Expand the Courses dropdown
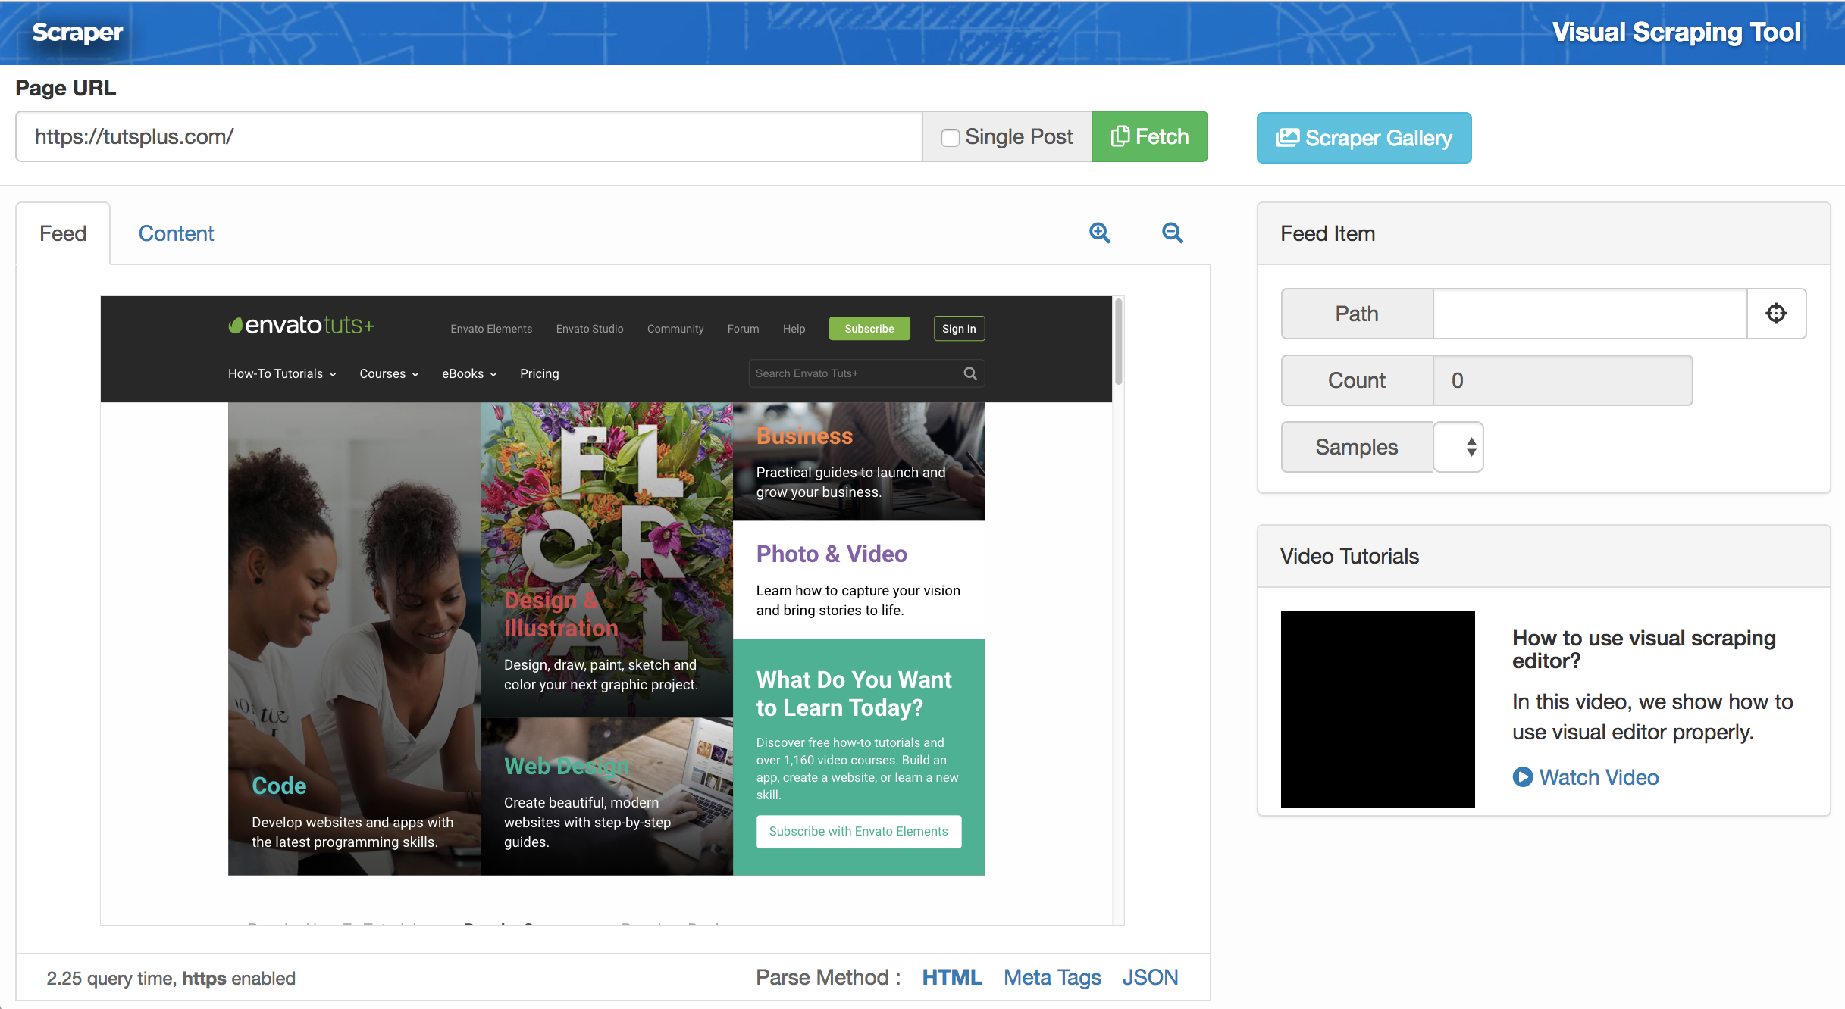 [388, 373]
